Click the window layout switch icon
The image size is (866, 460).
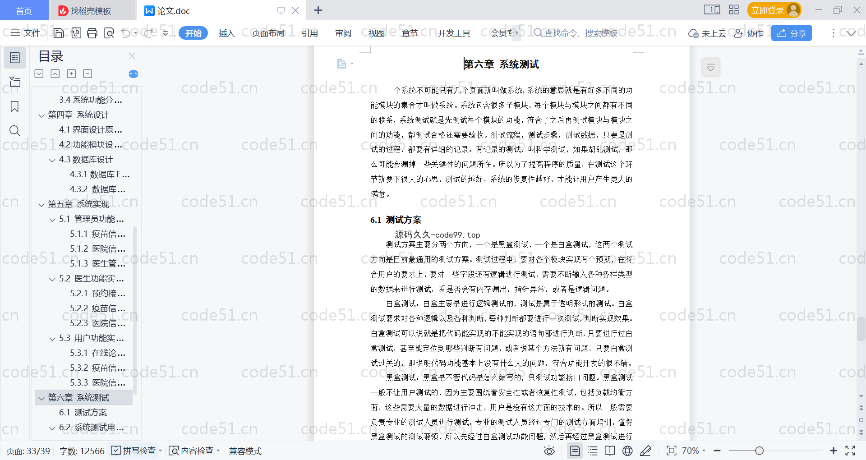point(712,9)
